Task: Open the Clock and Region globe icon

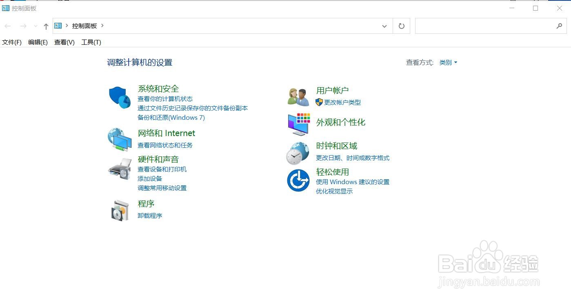Action: point(298,153)
